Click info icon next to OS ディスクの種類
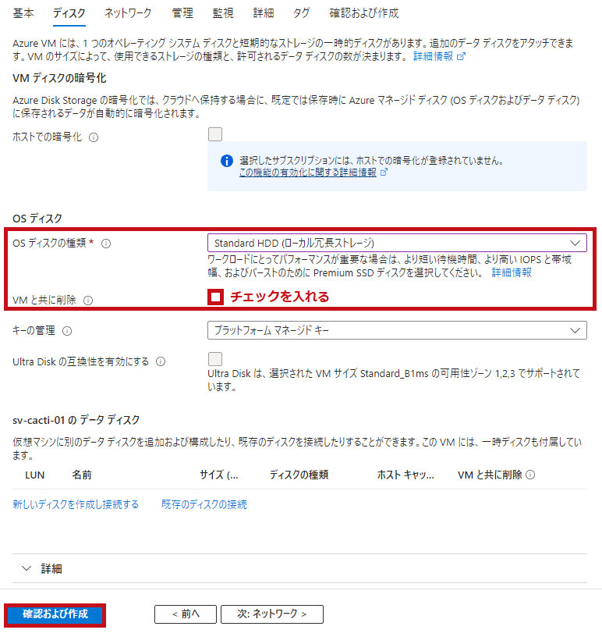Image resolution: width=602 pixels, height=637 pixels. pyautogui.click(x=106, y=244)
